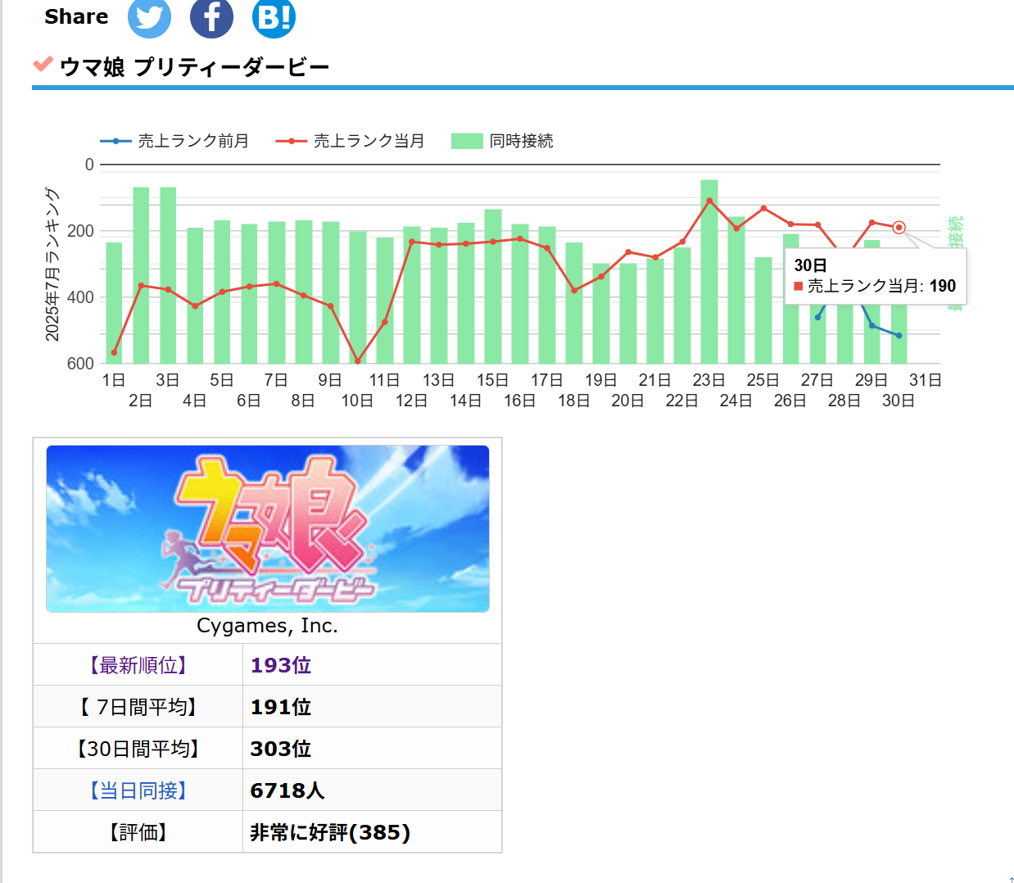Click the 19日 red line data point
Viewport: 1014px width, 883px height.
point(601,276)
